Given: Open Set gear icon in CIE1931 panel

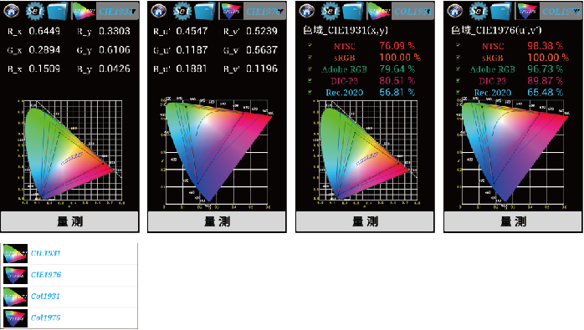Looking at the screenshot, I should pyautogui.click(x=34, y=11).
